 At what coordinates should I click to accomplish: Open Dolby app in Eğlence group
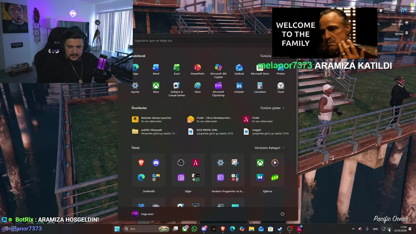(260, 177)
